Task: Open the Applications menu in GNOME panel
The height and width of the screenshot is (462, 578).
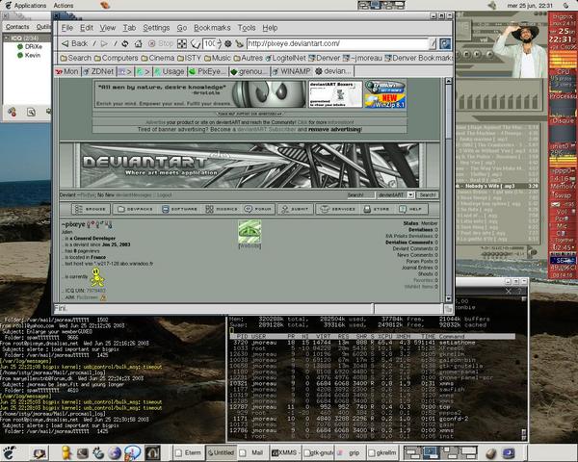Action: pyautogui.click(x=26, y=5)
